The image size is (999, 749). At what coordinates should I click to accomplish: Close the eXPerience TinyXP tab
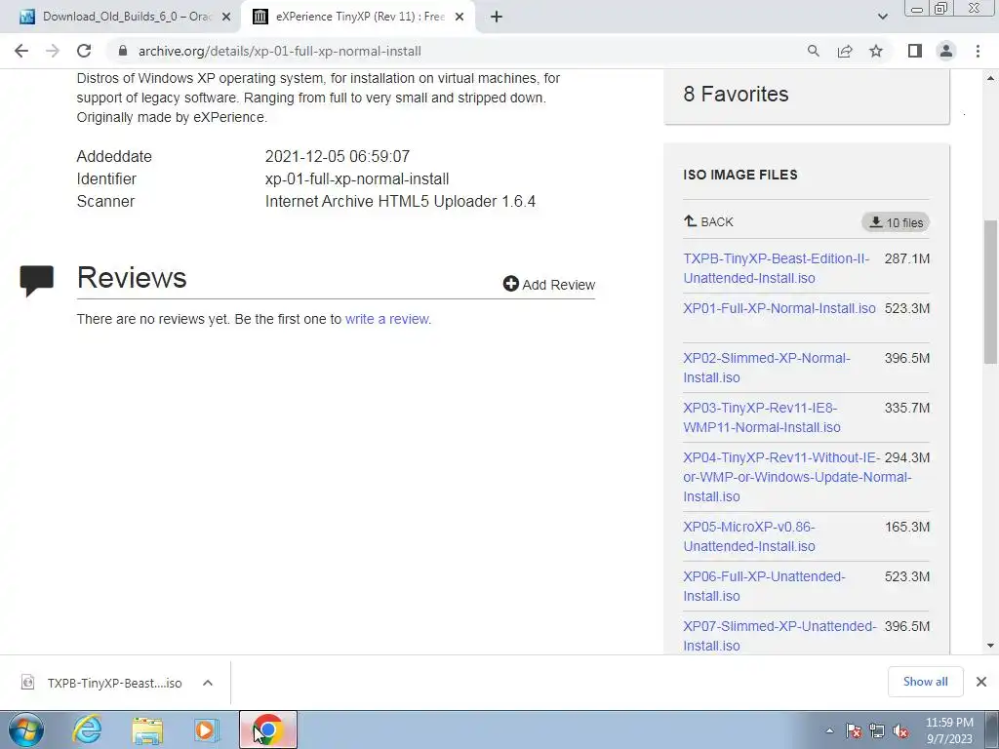click(460, 18)
